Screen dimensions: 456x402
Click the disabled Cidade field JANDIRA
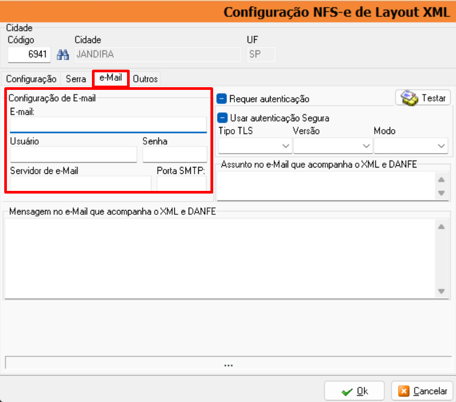click(158, 54)
